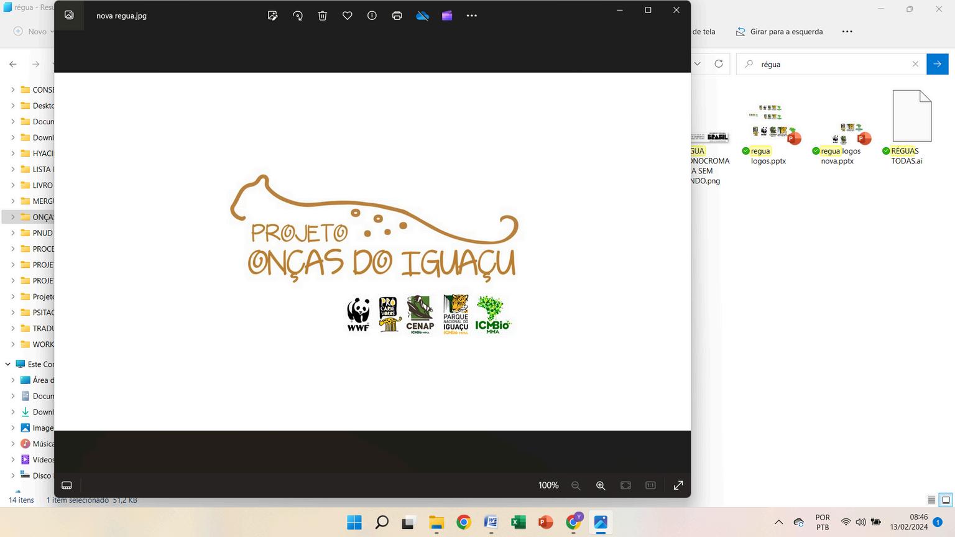Image resolution: width=955 pixels, height=537 pixels.
Task: Open the Explorer toolbar overflow menu
Action: [x=847, y=32]
